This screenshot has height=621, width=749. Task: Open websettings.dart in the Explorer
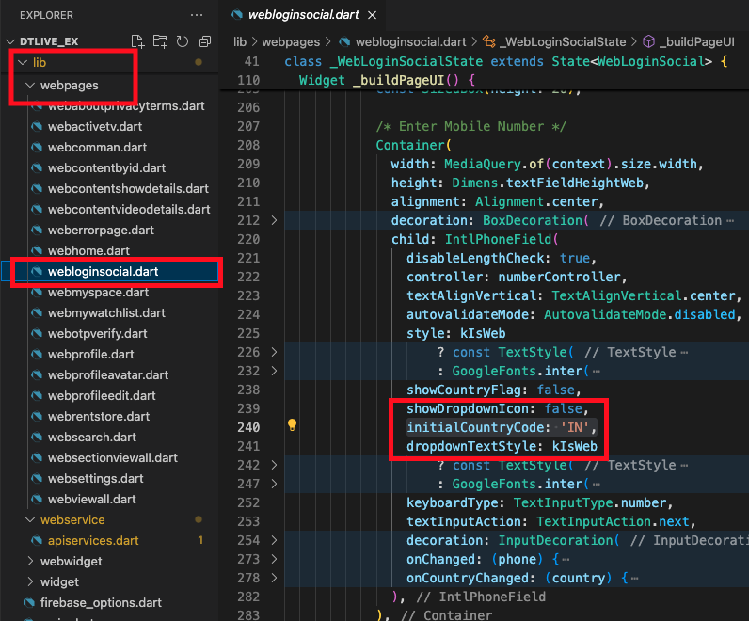pyautogui.click(x=95, y=479)
